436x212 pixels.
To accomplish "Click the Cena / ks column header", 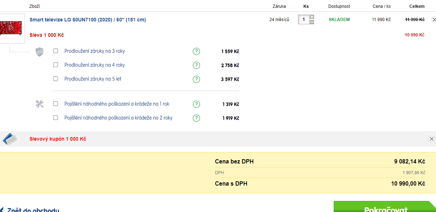I will (381, 6).
